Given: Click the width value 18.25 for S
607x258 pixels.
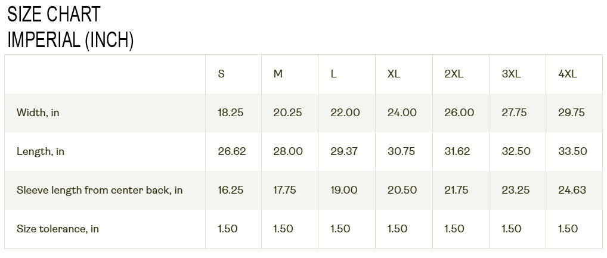Looking at the screenshot, I should coord(231,113).
